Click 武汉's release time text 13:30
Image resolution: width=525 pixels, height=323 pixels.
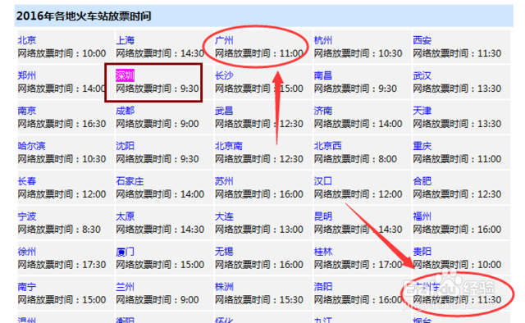click(489, 89)
